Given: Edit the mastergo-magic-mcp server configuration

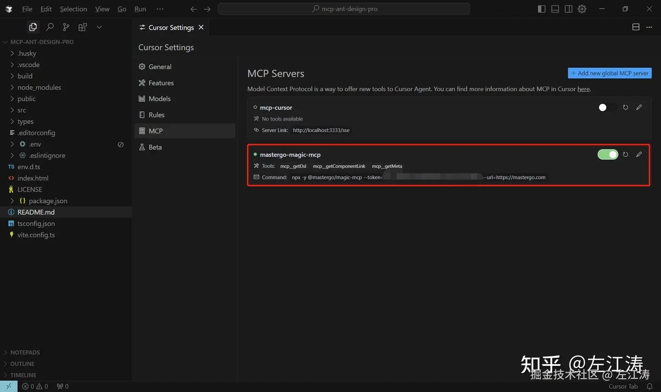Looking at the screenshot, I should (639, 155).
